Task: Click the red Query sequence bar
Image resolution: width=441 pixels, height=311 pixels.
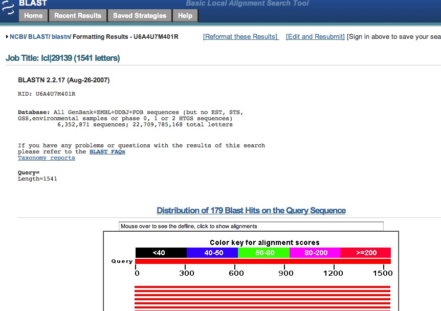Action: tap(263, 261)
